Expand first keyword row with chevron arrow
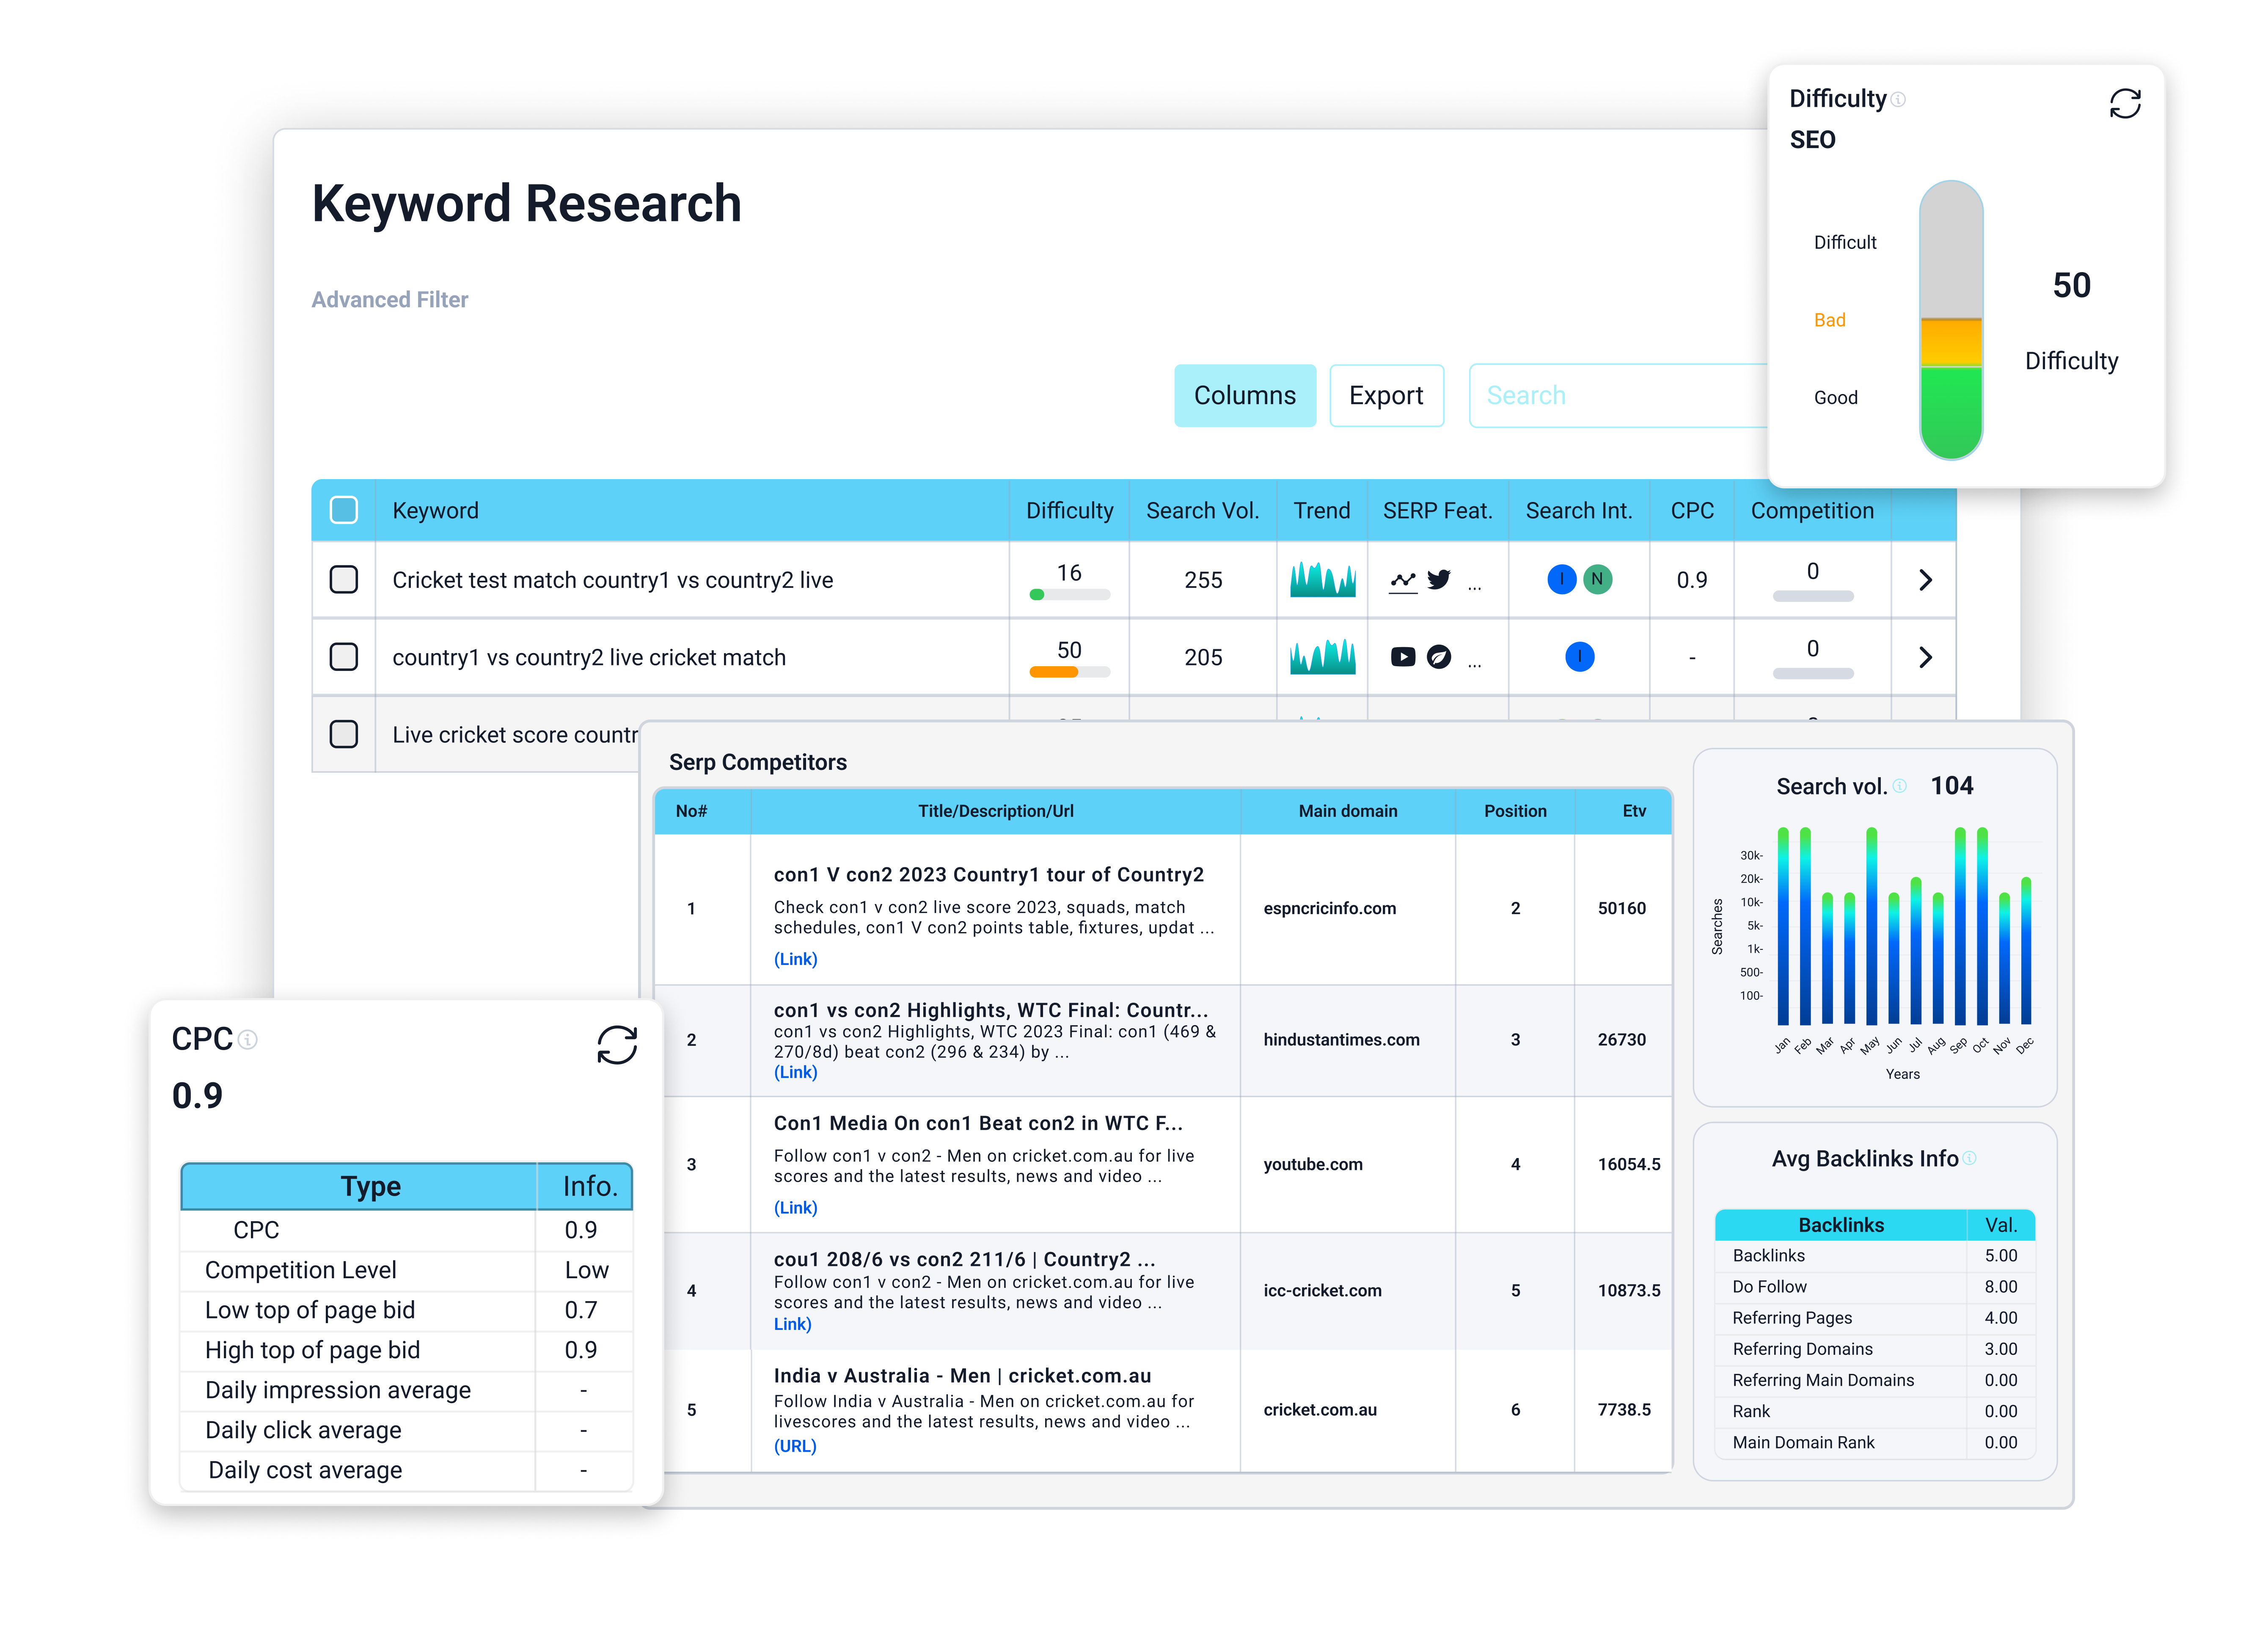The image size is (2268, 1649). click(1925, 580)
